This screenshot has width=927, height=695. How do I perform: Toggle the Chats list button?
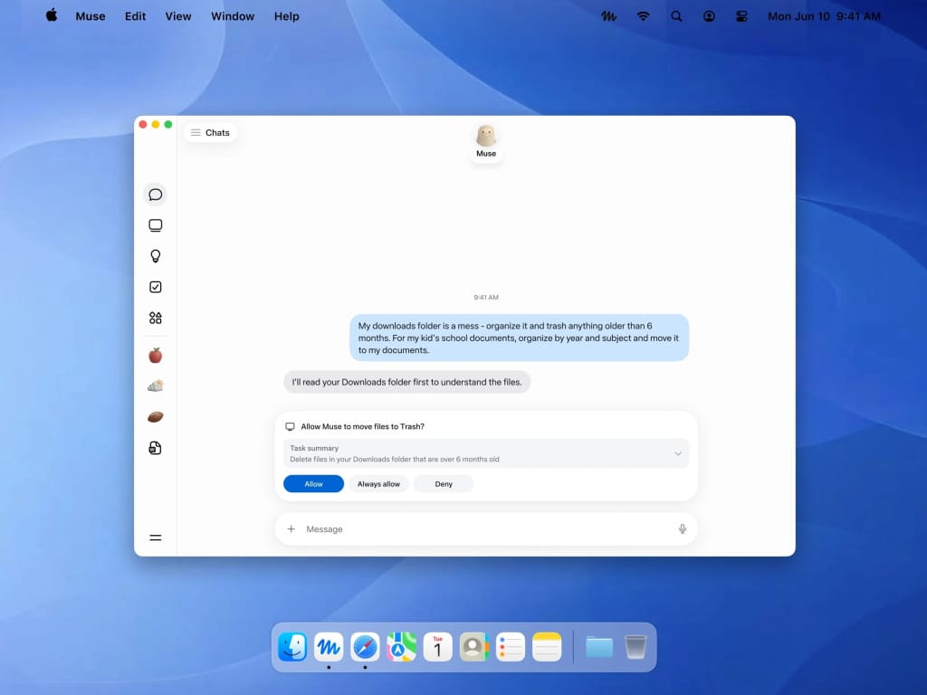click(x=210, y=133)
